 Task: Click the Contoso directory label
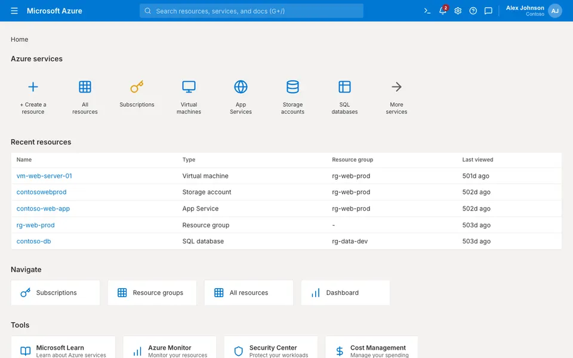point(535,14)
